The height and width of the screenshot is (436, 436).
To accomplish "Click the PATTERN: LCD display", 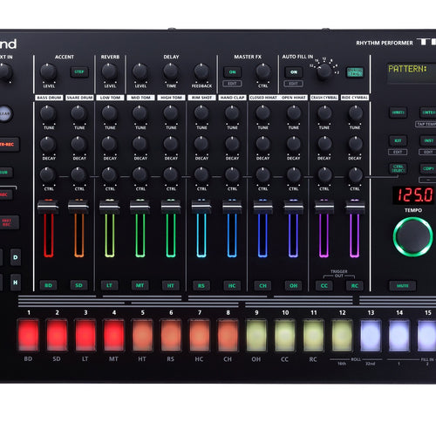I will (x=412, y=73).
